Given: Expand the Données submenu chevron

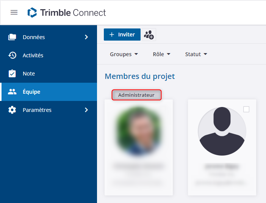Looking at the screenshot, I should pos(86,37).
